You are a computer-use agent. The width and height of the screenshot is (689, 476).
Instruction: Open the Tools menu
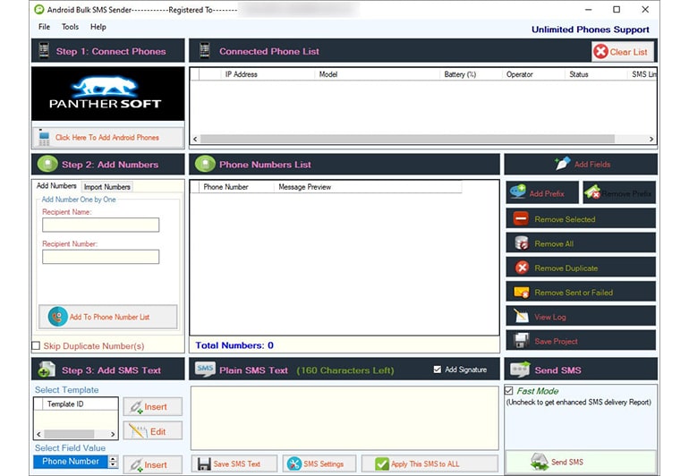coord(70,27)
